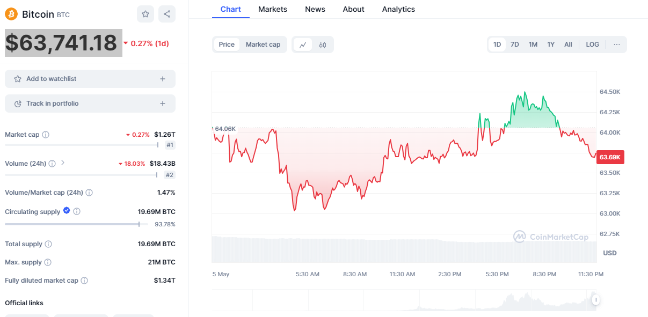
Task: Click the Total supply info icon
Action: click(48, 244)
